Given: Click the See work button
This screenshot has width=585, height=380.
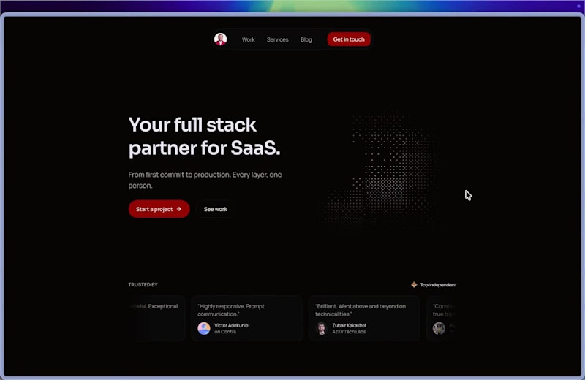Looking at the screenshot, I should click(x=215, y=209).
